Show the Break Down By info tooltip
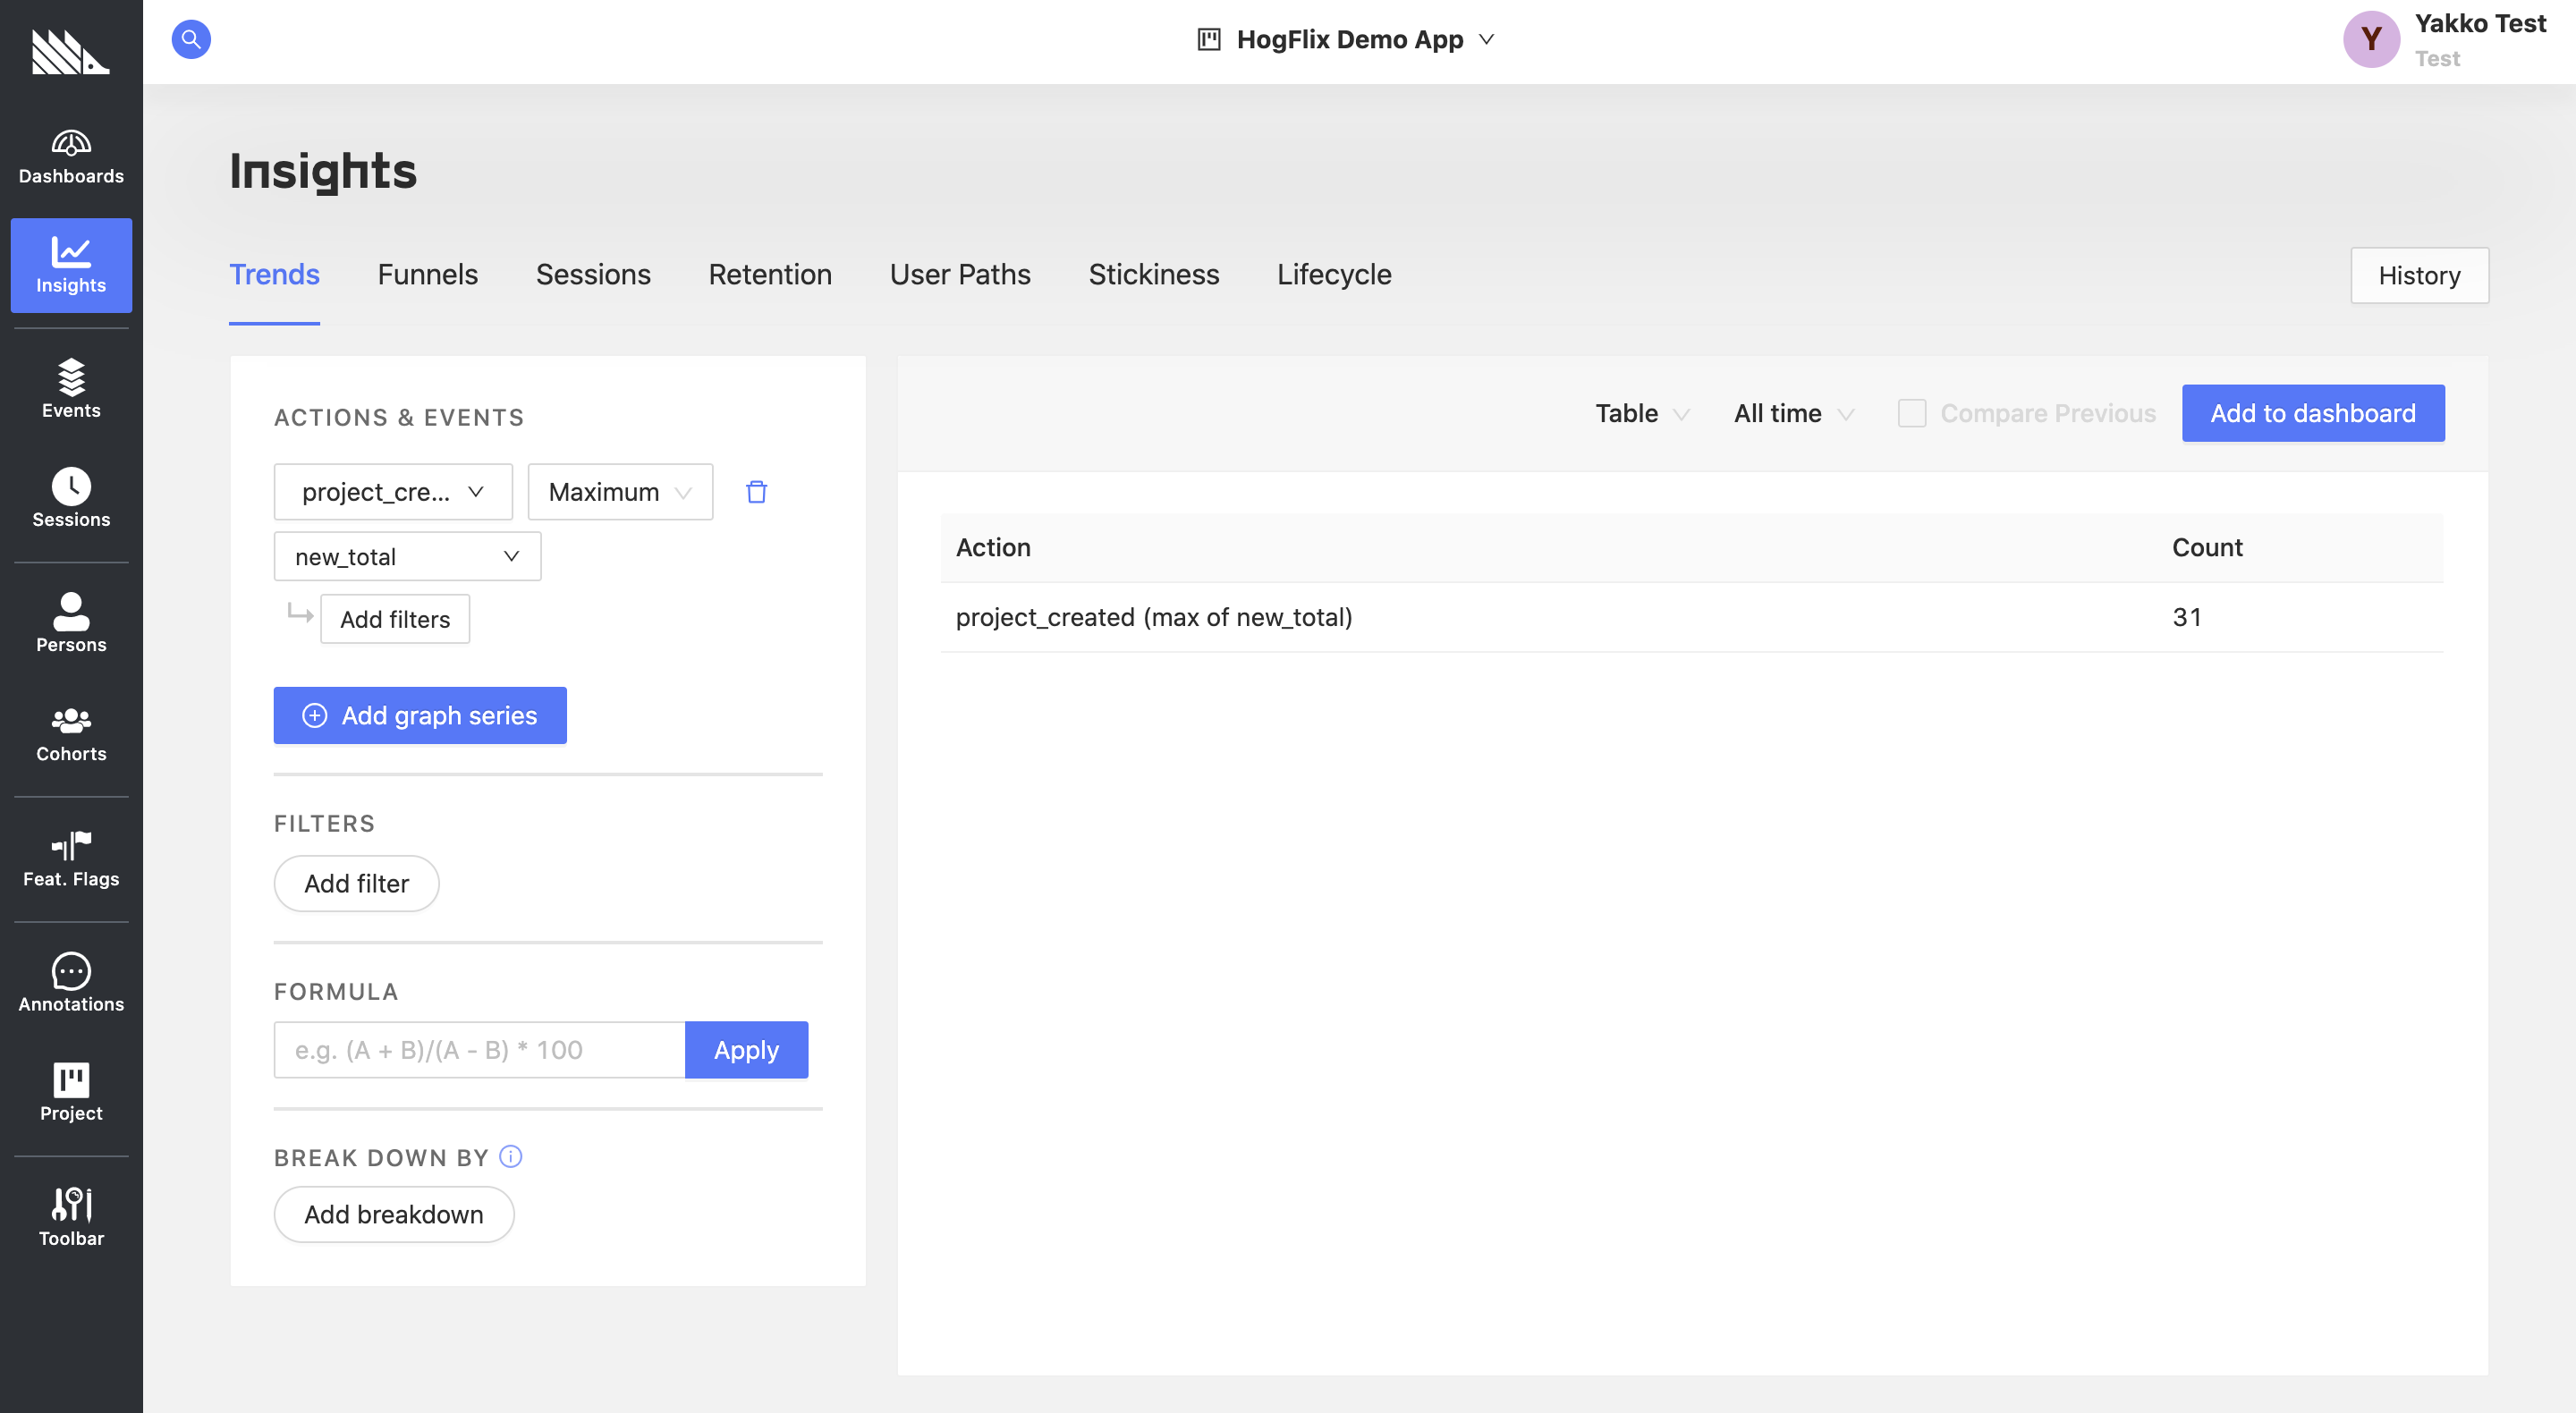Screen dimensions: 2576x1413 coord(510,1157)
